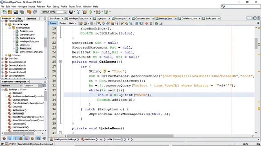The width and height of the screenshot is (261, 146).
Task: Click the New Project toolbar icon
Action: (x=10, y=12)
